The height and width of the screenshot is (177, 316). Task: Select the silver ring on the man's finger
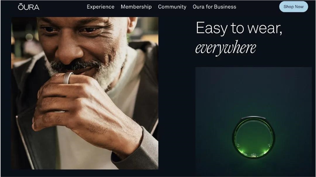coord(68,78)
